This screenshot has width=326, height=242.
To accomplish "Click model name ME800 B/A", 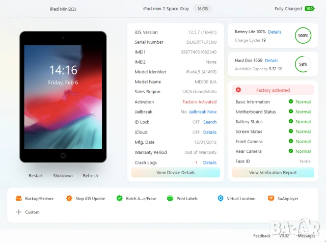I will click(x=206, y=82).
